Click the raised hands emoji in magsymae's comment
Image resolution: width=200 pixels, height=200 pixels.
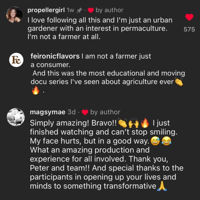pyautogui.click(x=133, y=123)
